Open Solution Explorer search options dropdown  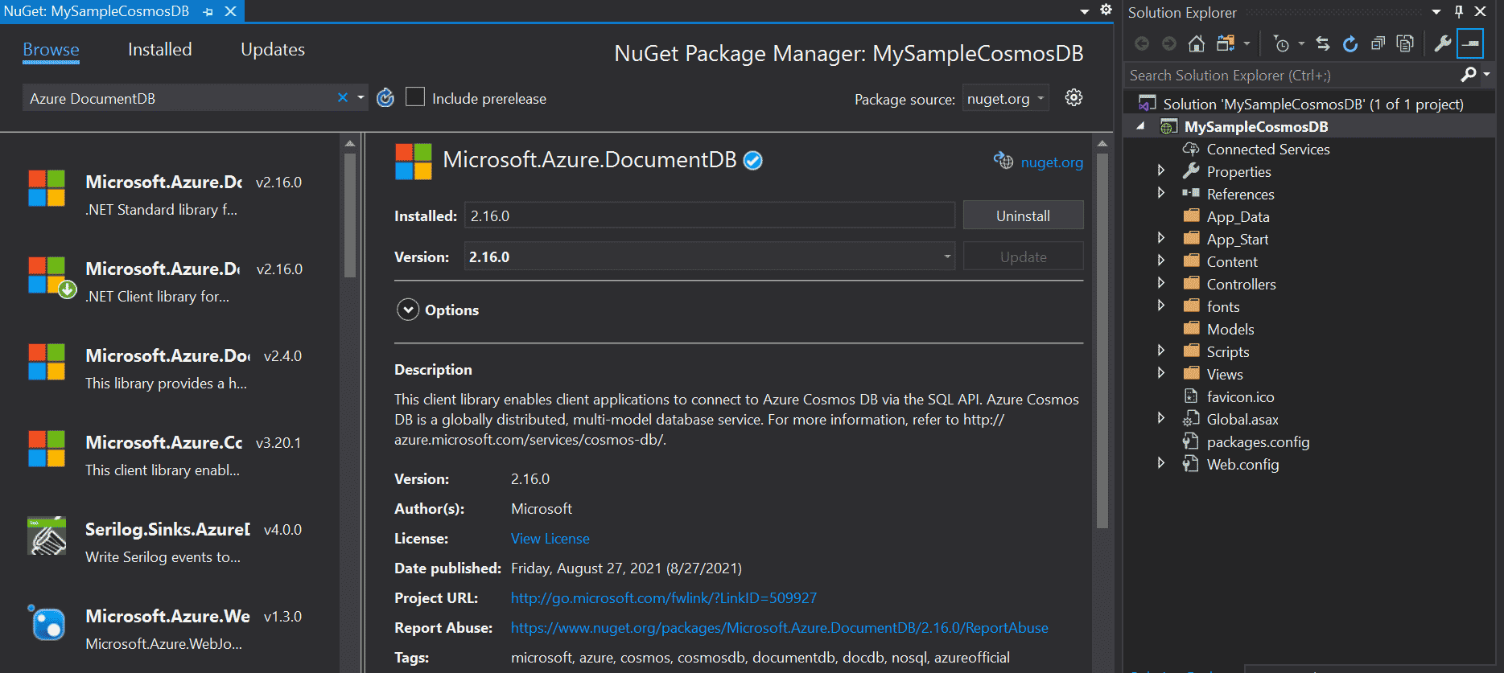click(1486, 74)
